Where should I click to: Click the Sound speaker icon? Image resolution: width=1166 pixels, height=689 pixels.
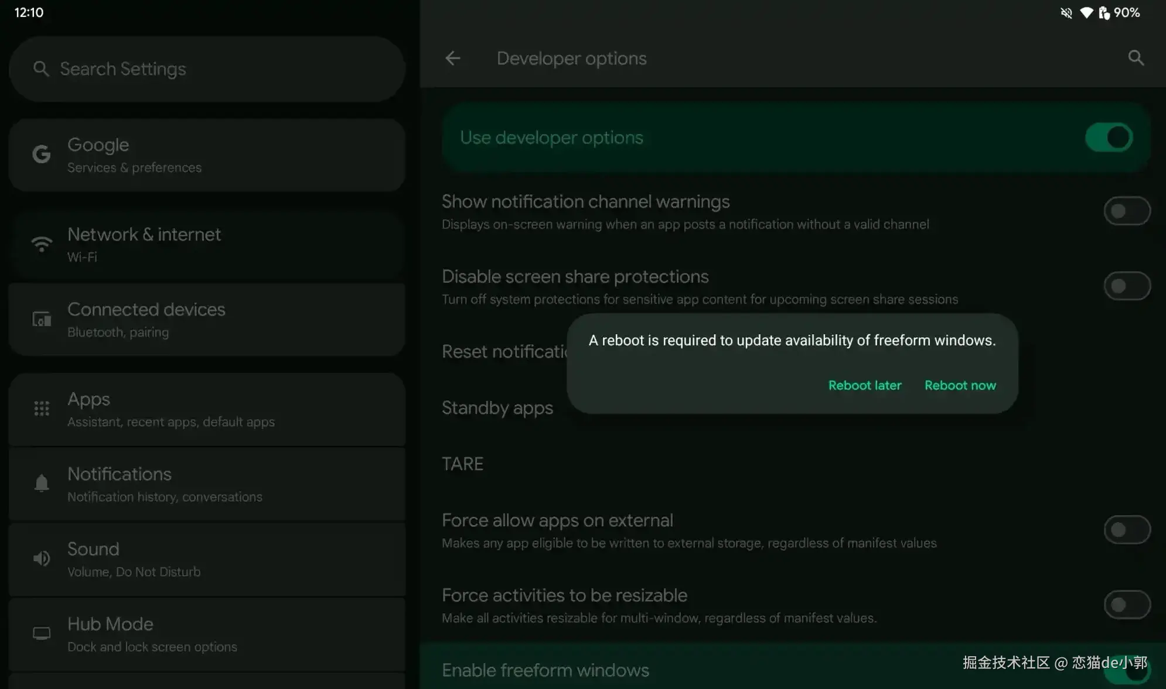(x=42, y=558)
